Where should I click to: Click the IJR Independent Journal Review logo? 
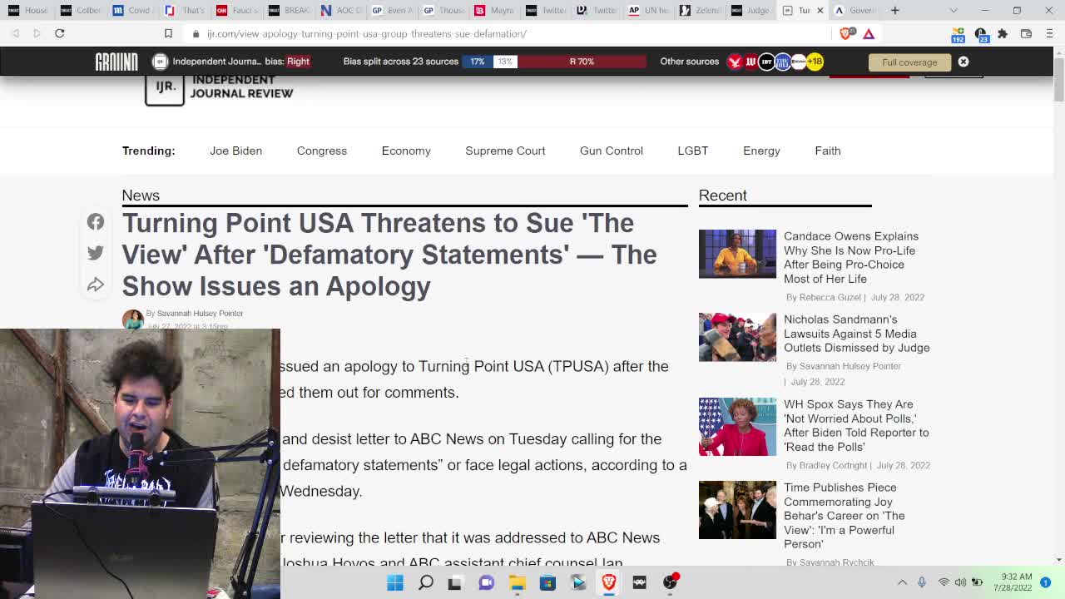(x=219, y=90)
